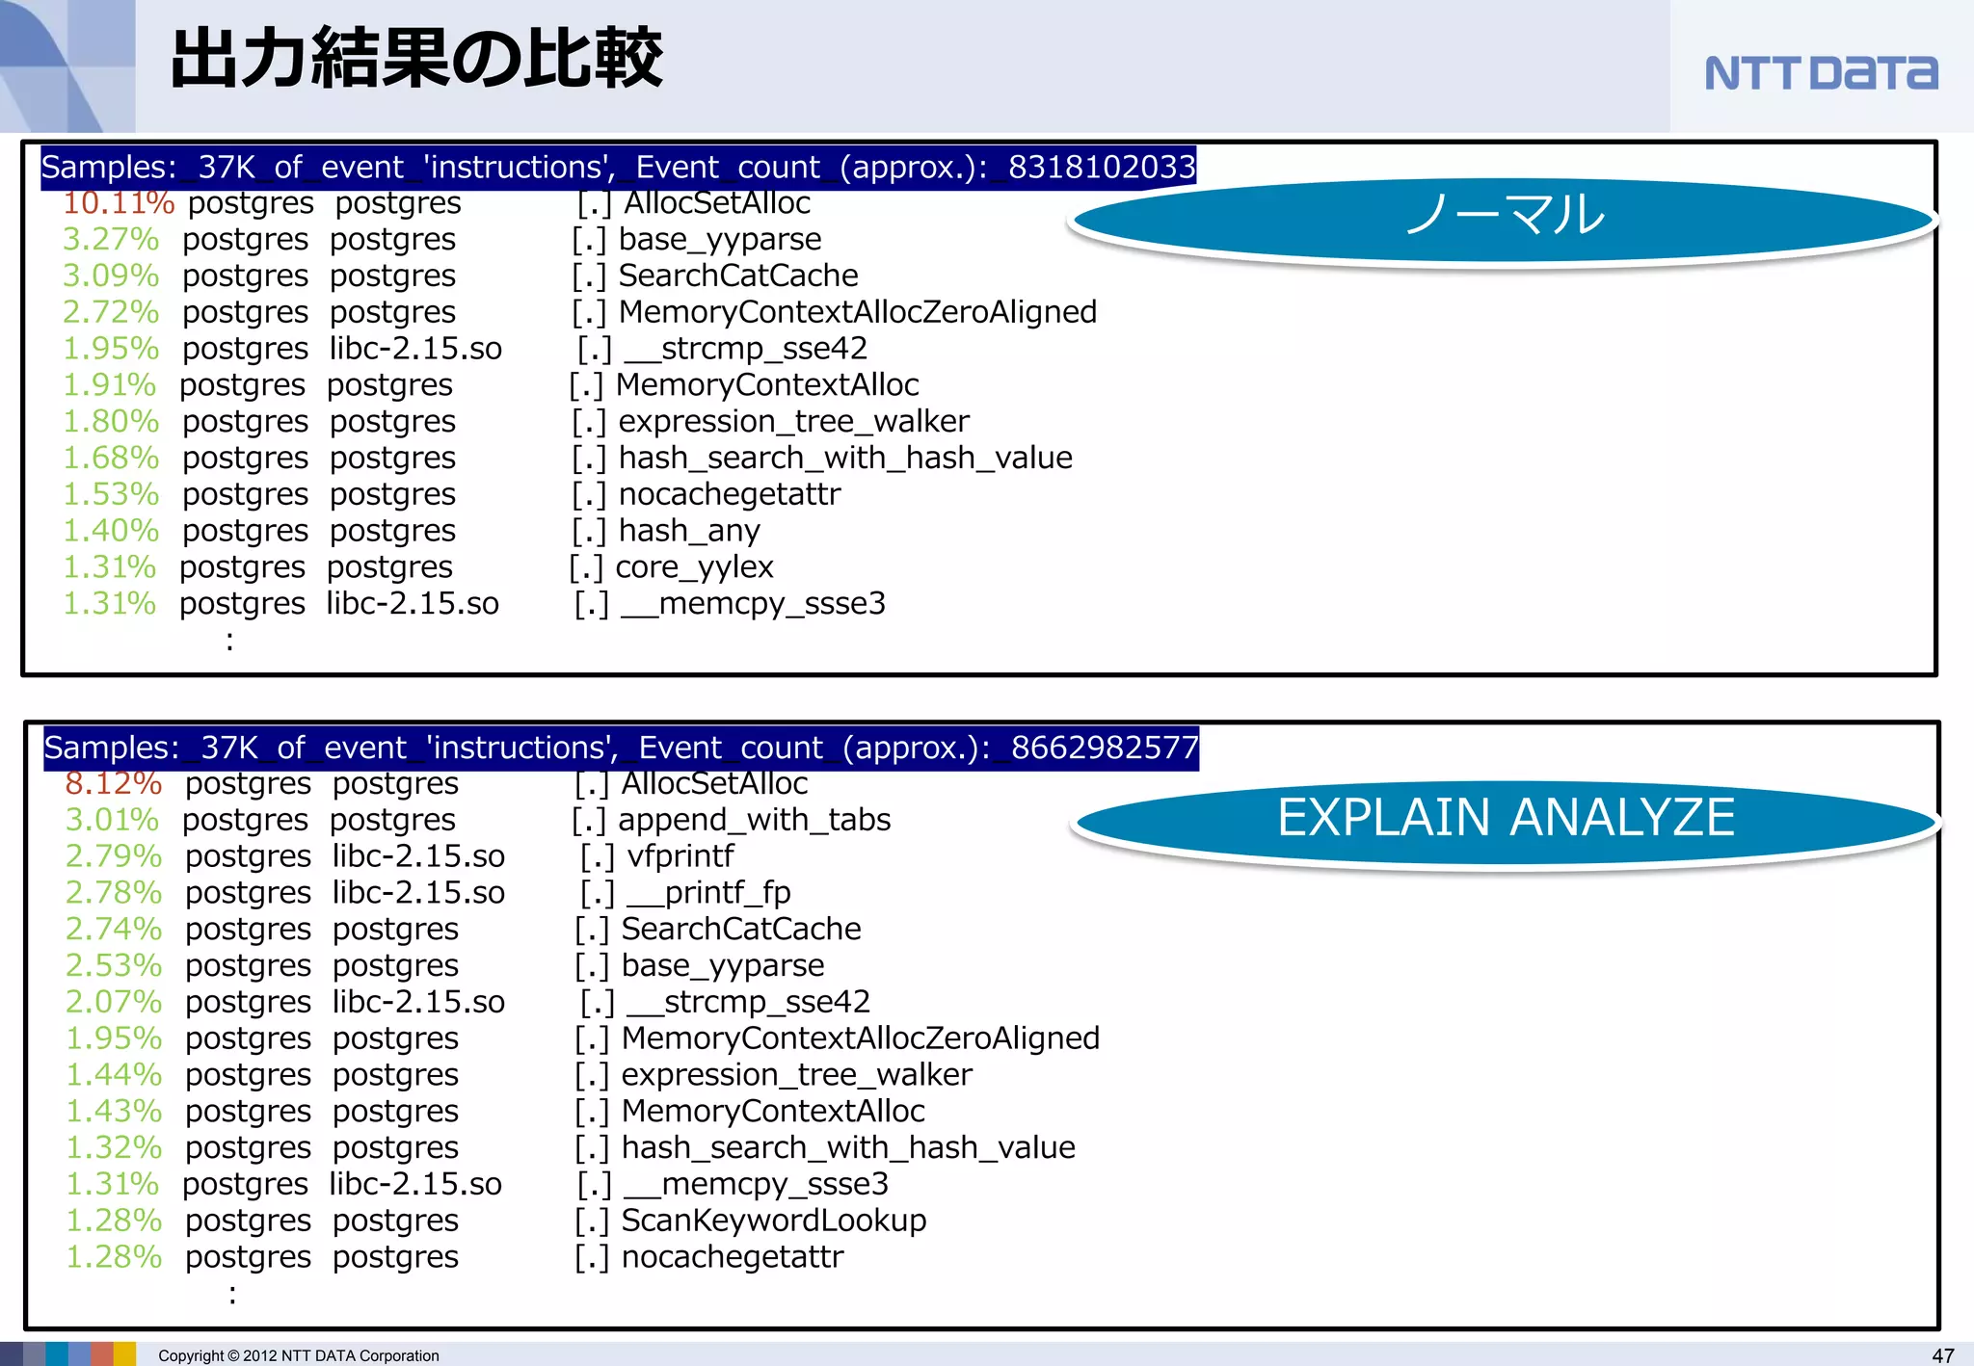Click MemoryContextAllocZeroAligned at 2.72%
This screenshot has height=1366, width=1974.
pos(858,313)
